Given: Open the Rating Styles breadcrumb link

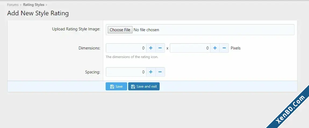Looking at the screenshot, I should pos(34,5).
